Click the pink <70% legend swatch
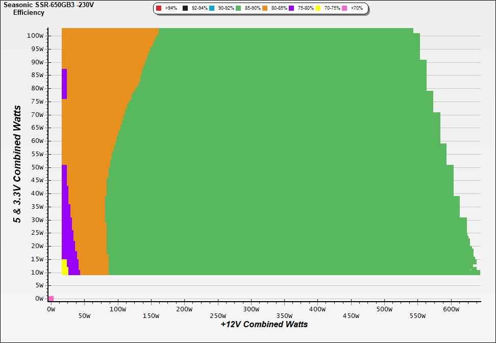Viewport: 496px width, 343px height. (344, 8)
